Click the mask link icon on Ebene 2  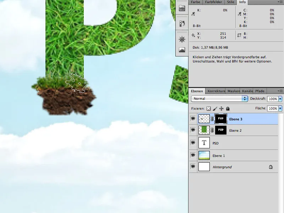(212, 130)
